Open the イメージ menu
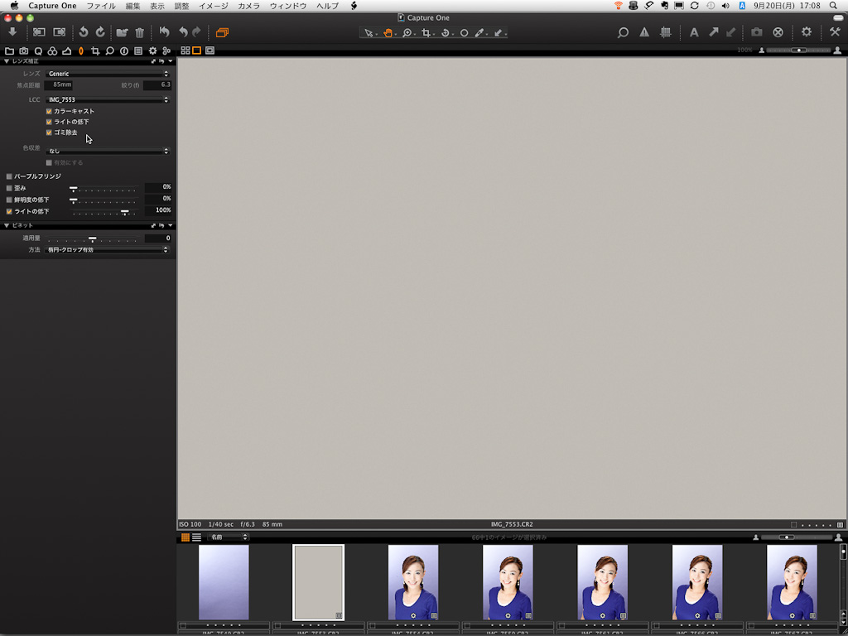 tap(213, 6)
